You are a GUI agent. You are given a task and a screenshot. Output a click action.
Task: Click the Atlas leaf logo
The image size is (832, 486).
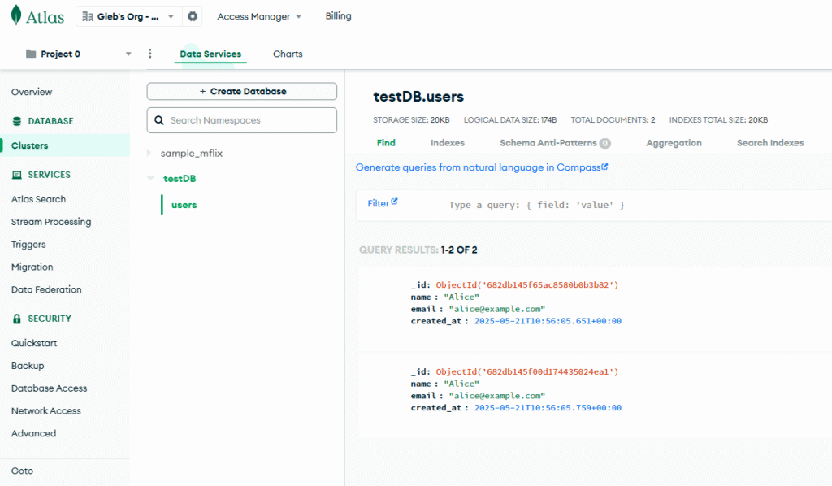[x=16, y=15]
